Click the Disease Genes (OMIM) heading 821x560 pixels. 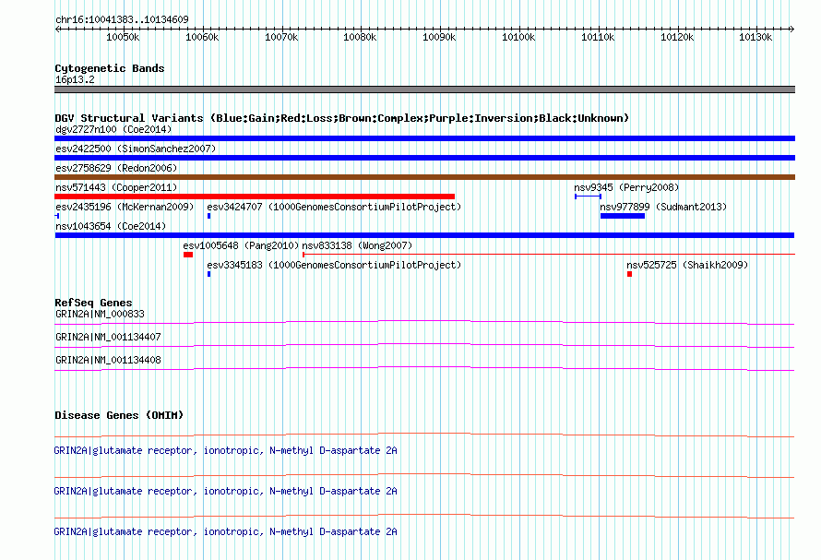(119, 415)
